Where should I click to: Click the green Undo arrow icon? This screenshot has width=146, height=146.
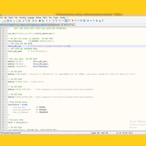click(33, 21)
